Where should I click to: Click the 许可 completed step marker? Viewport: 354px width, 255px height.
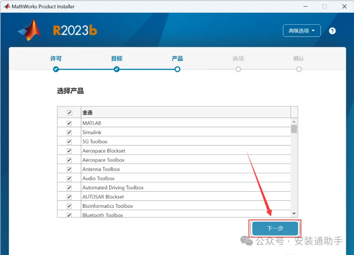tap(56, 69)
